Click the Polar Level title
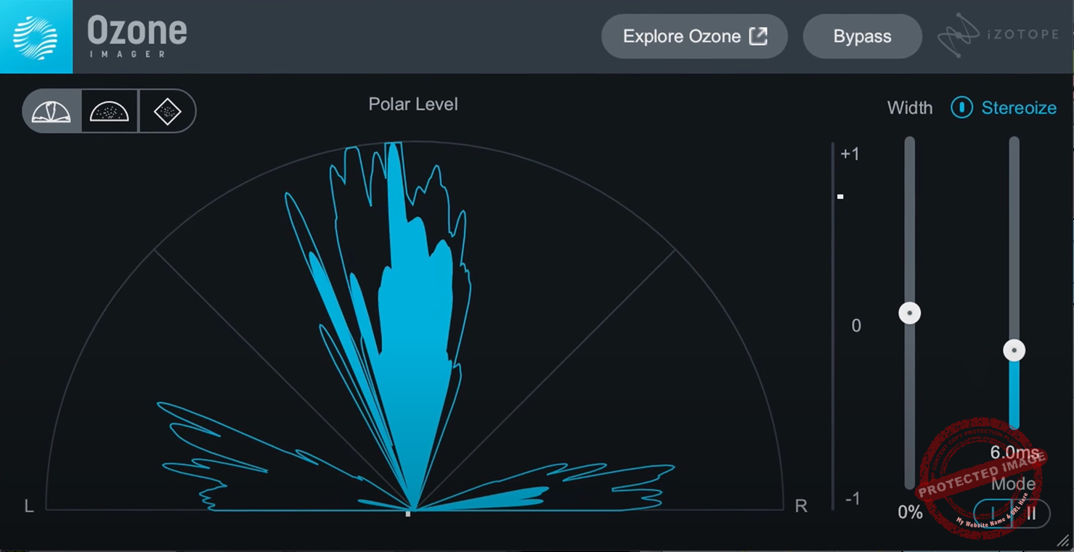Image resolution: width=1074 pixels, height=552 pixels. click(413, 104)
